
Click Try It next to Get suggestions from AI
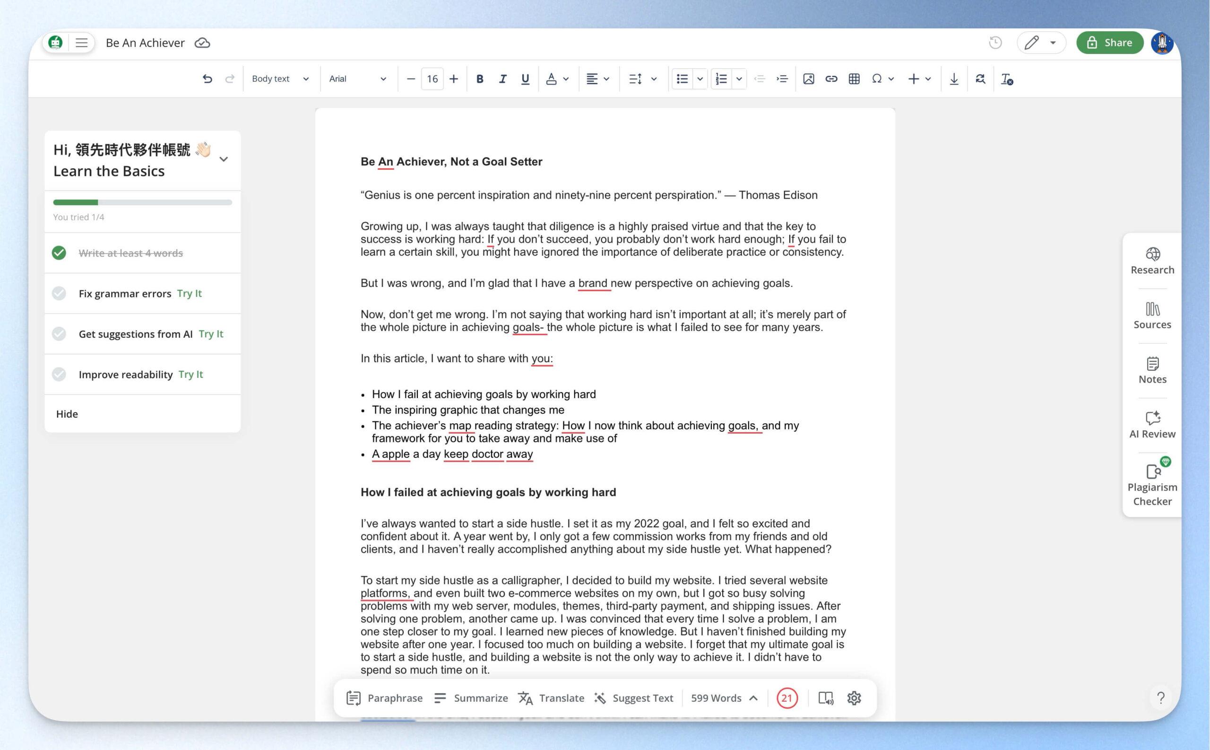pyautogui.click(x=211, y=334)
